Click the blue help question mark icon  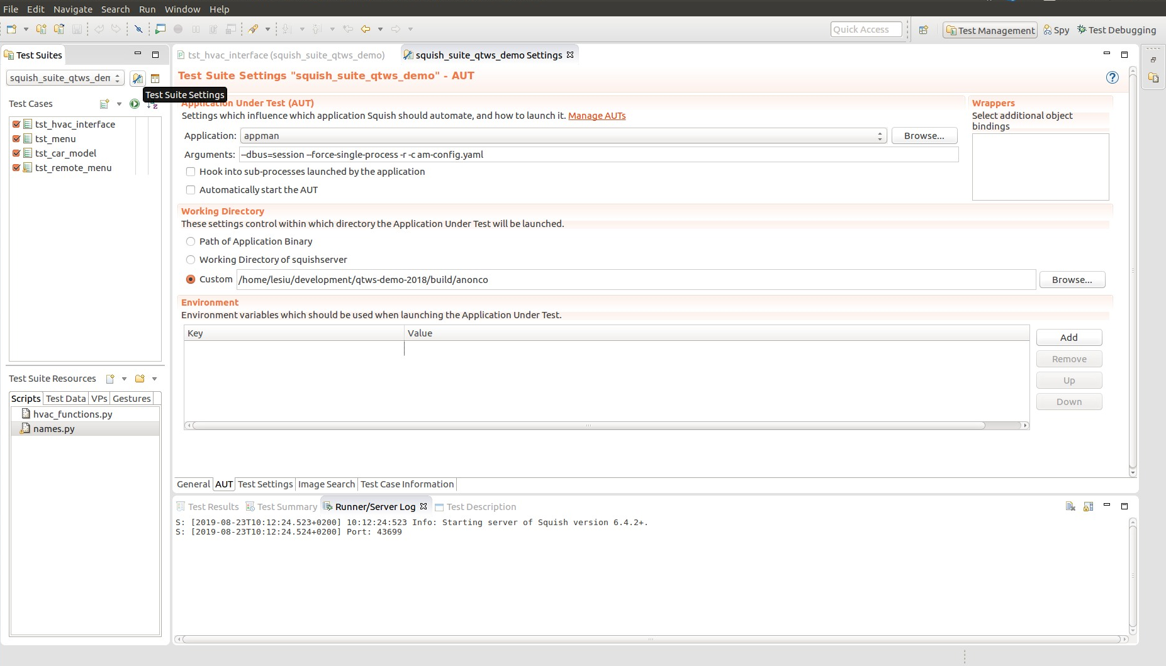(1112, 77)
